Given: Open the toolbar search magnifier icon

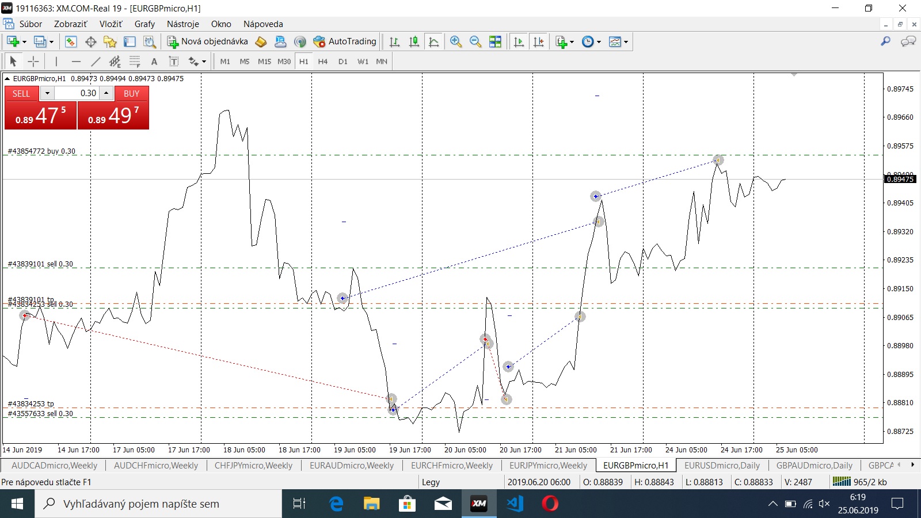Looking at the screenshot, I should click(885, 41).
